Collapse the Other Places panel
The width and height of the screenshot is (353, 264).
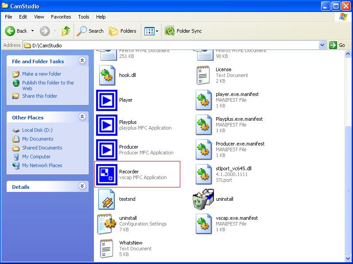pyautogui.click(x=82, y=117)
